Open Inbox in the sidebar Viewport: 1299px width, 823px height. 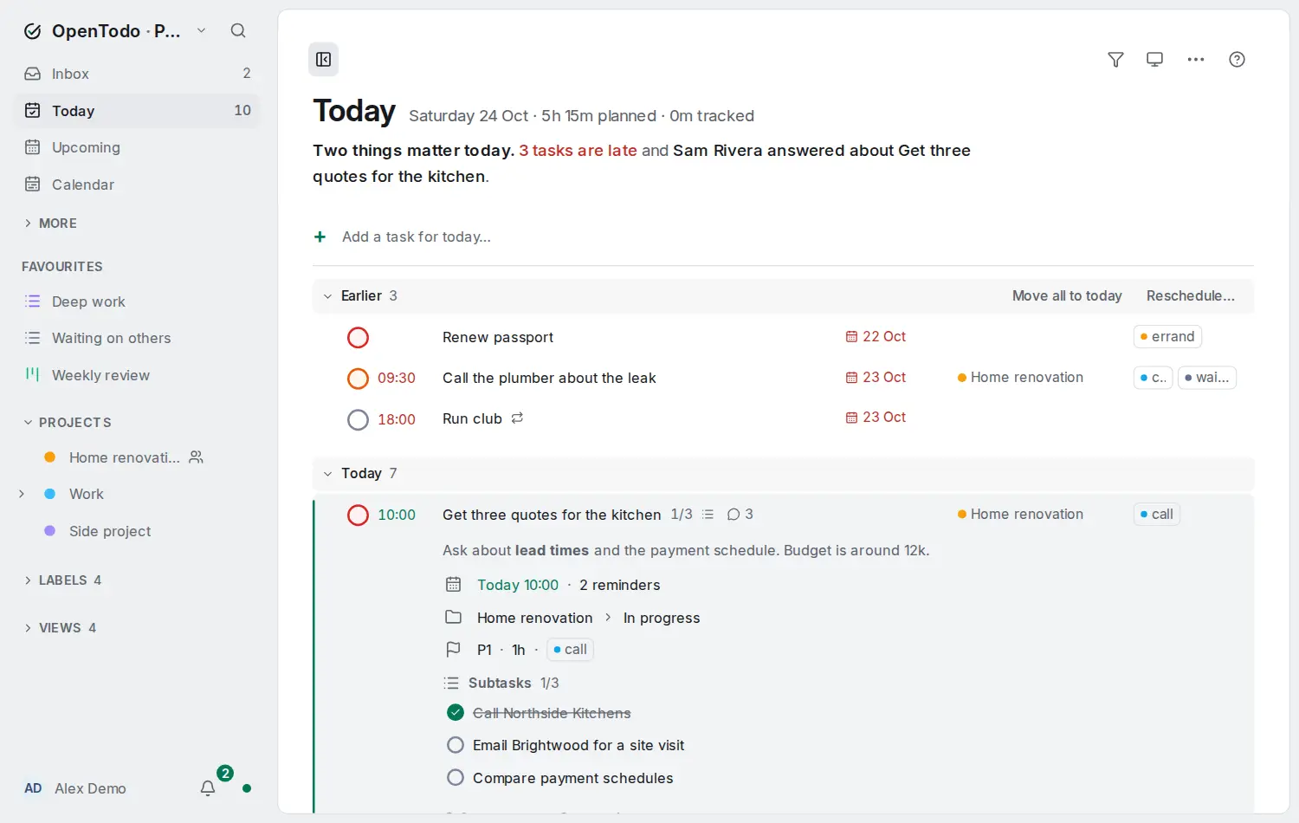pyautogui.click(x=138, y=74)
